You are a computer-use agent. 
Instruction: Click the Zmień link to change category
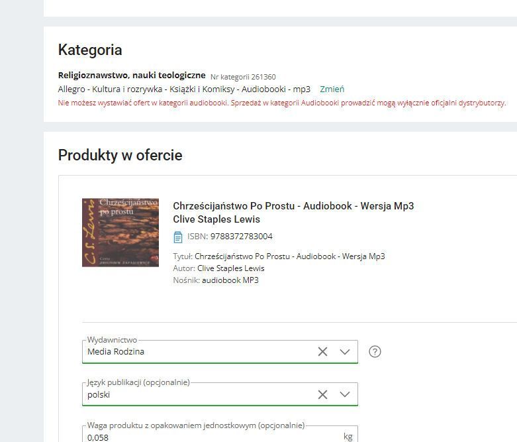coord(332,89)
